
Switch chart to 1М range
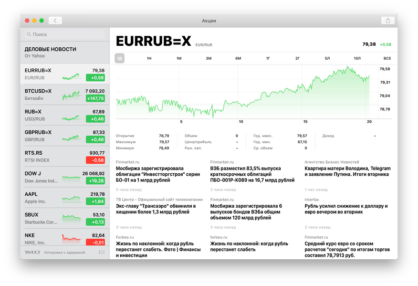tap(179, 58)
